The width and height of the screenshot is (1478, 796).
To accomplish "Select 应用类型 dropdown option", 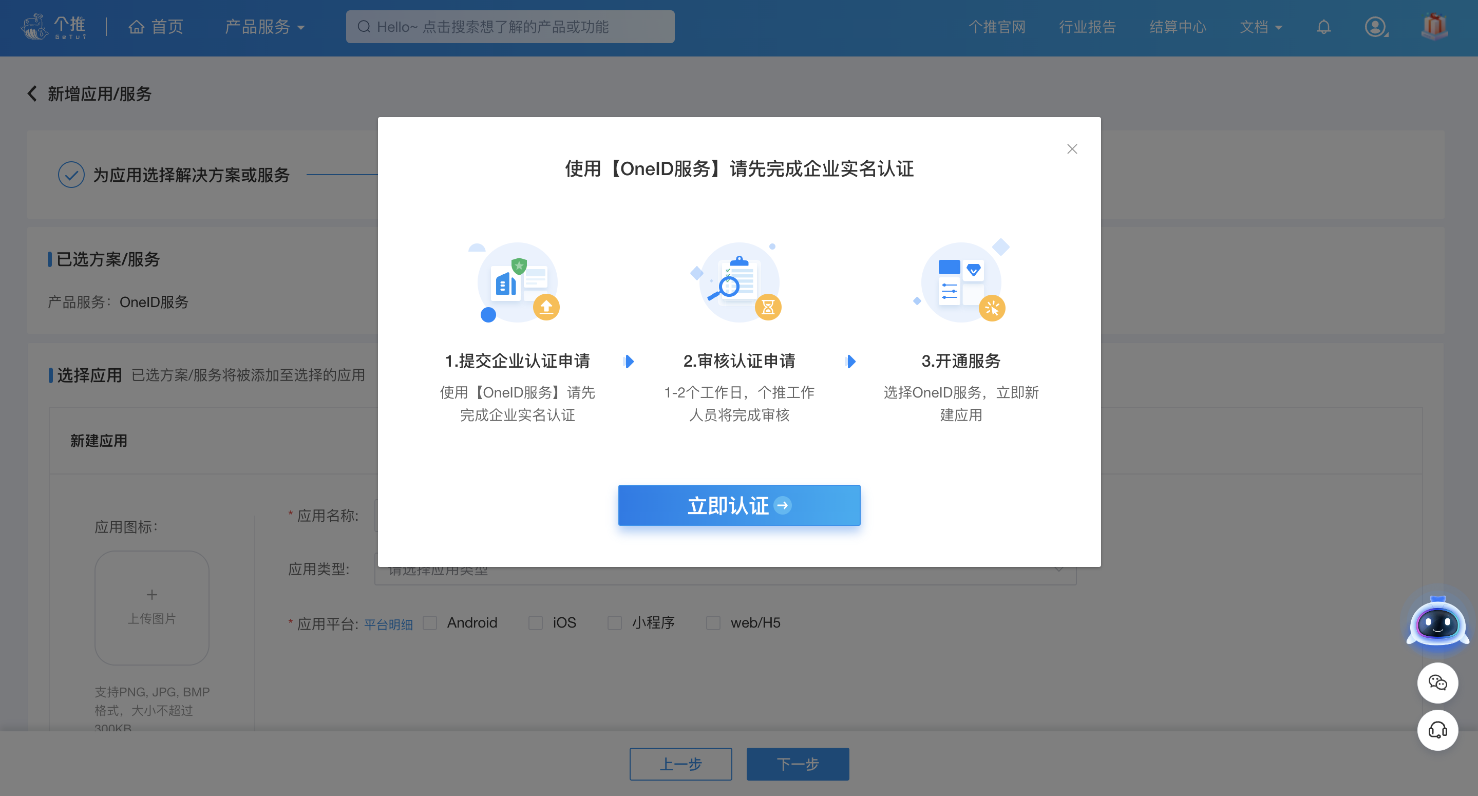I will 723,571.
